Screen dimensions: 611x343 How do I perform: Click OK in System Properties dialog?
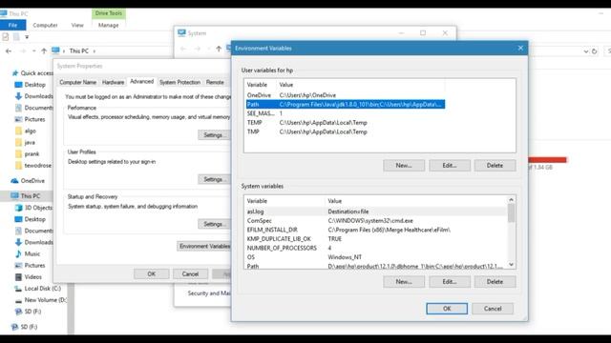click(x=152, y=274)
